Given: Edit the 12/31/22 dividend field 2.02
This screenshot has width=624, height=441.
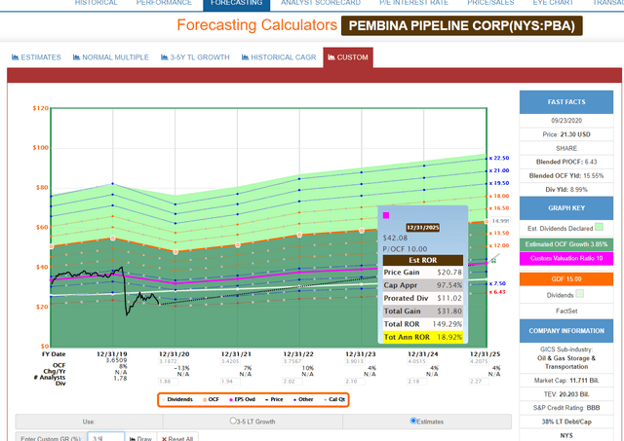Looking at the screenshot, I should click(x=292, y=382).
